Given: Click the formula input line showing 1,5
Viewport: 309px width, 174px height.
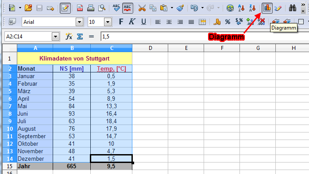Looking at the screenshot, I should pos(205,37).
